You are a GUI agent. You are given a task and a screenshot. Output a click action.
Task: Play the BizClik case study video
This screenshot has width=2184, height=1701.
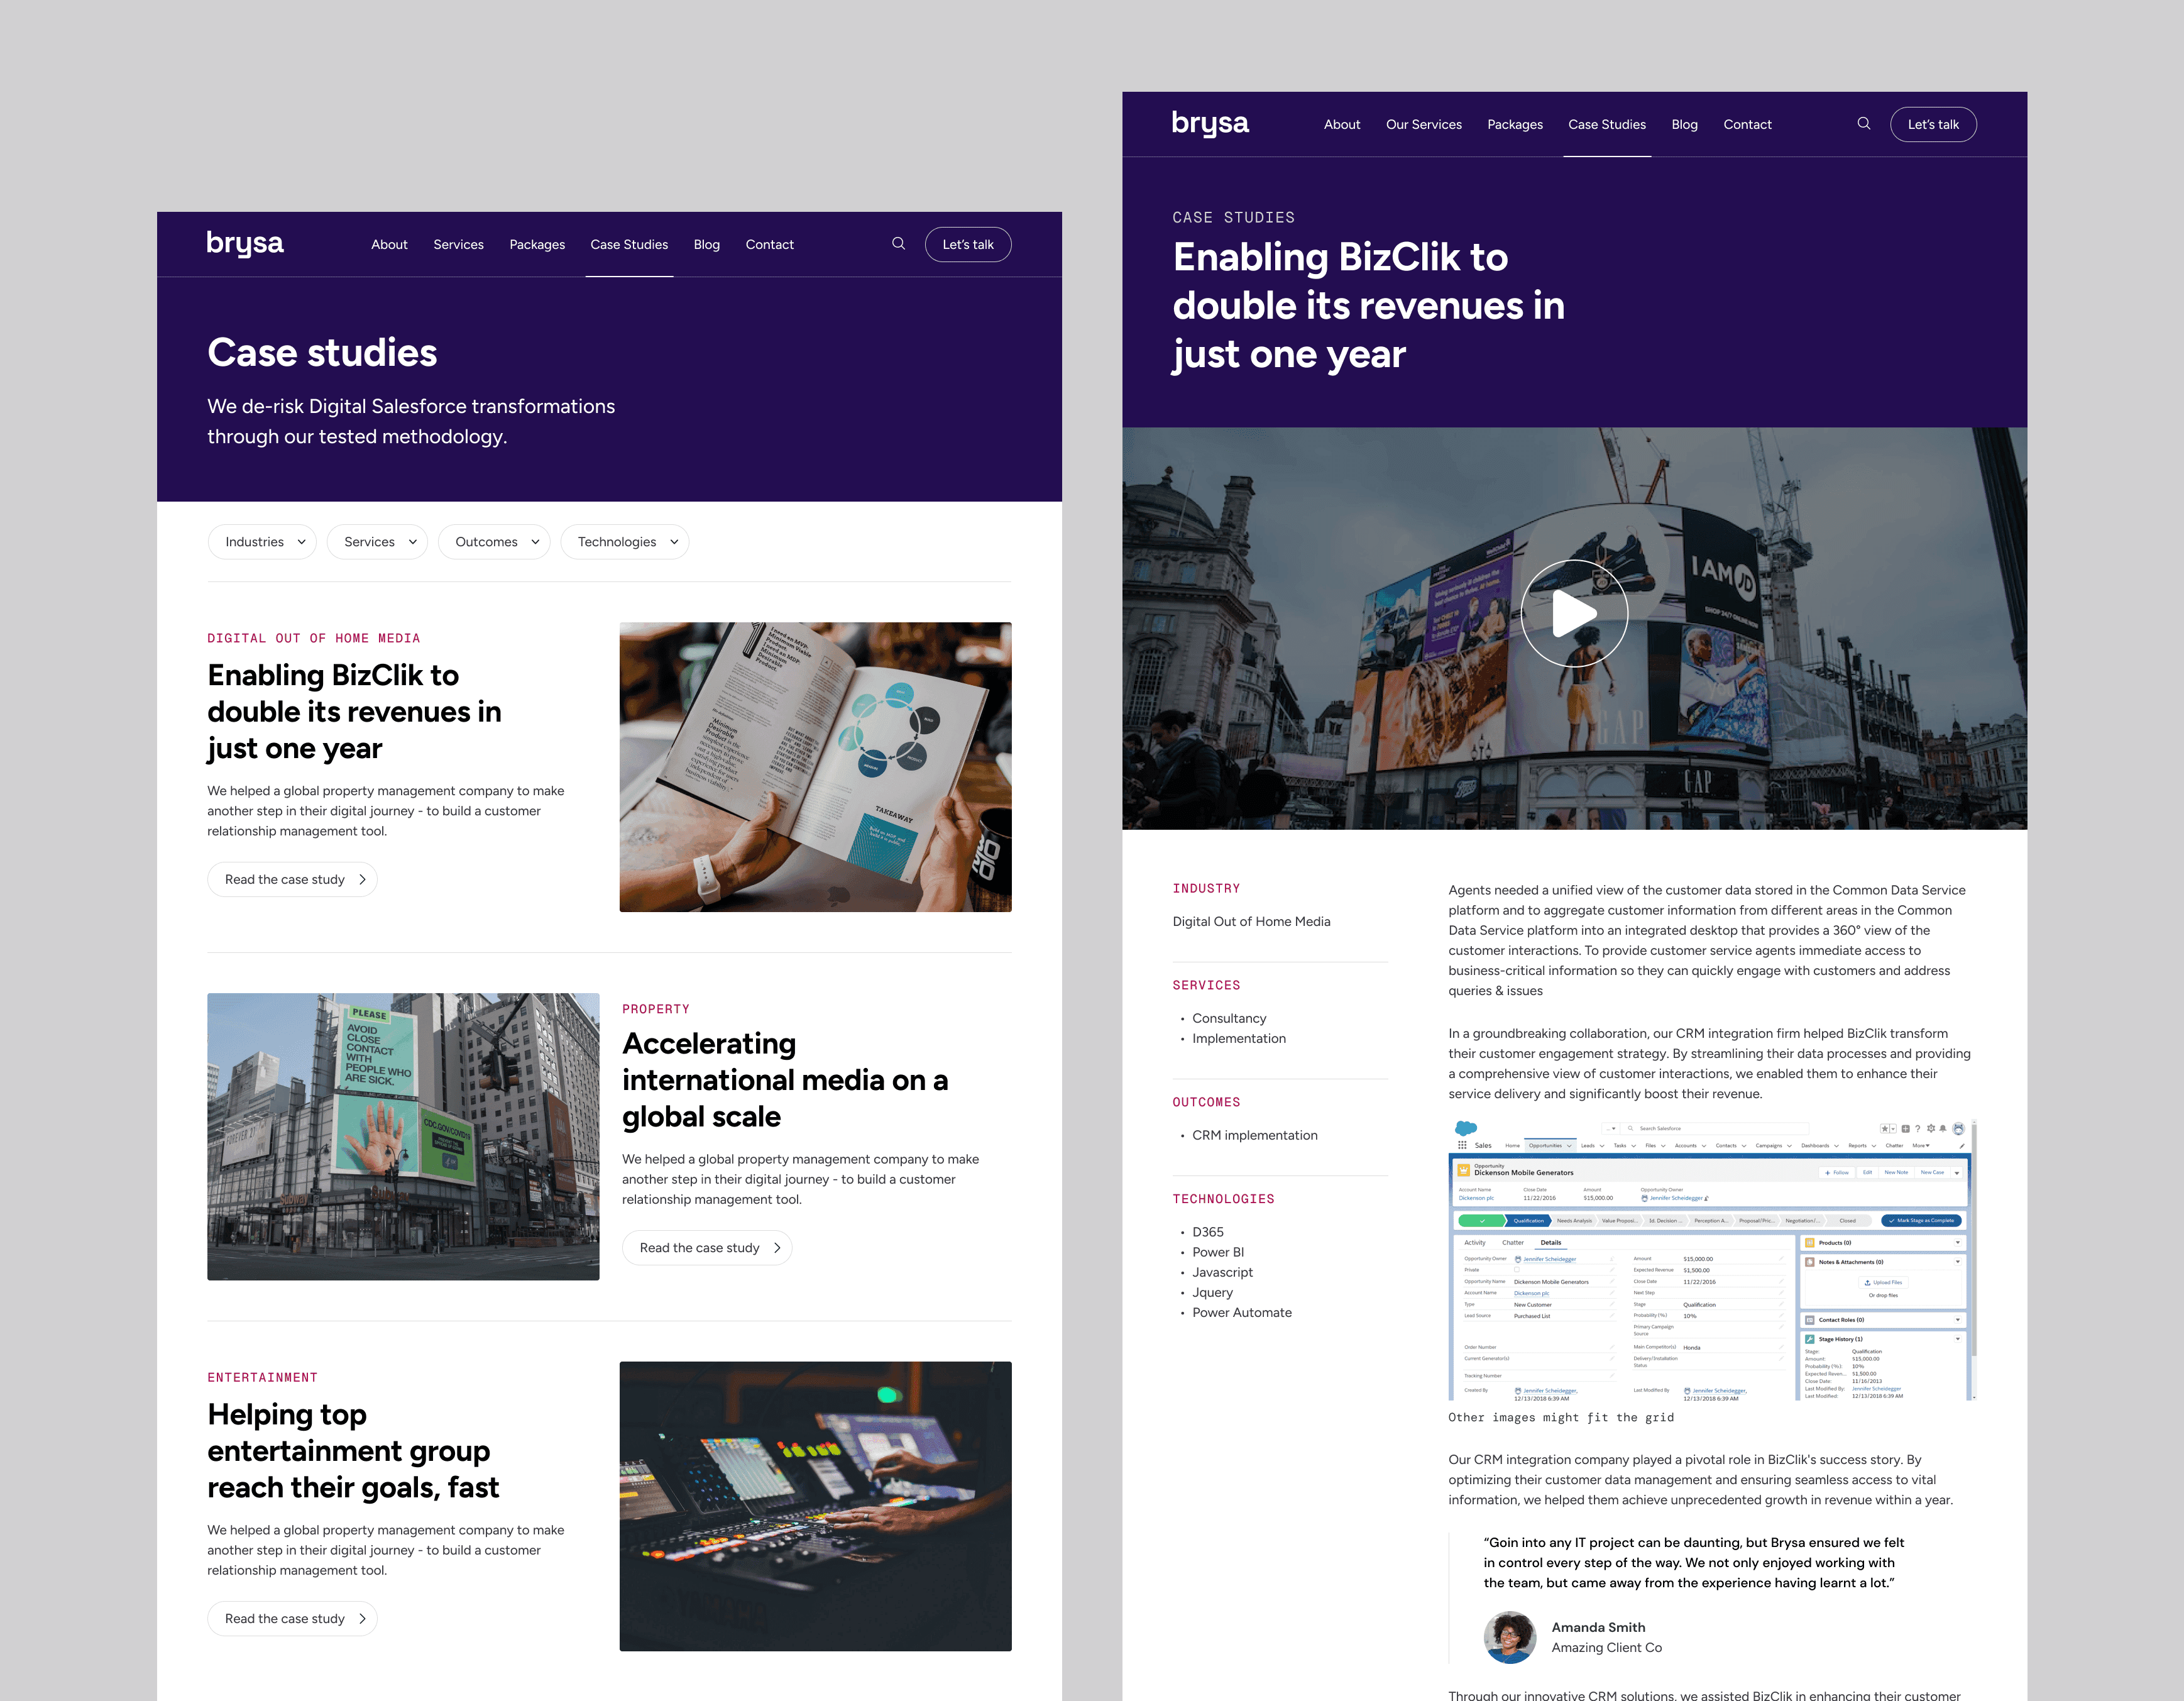(1574, 613)
